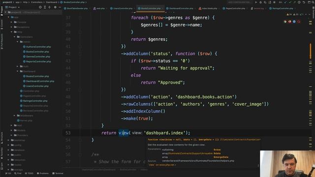Open the Commit side tool window
The width and height of the screenshot is (315, 177).
point(2,24)
